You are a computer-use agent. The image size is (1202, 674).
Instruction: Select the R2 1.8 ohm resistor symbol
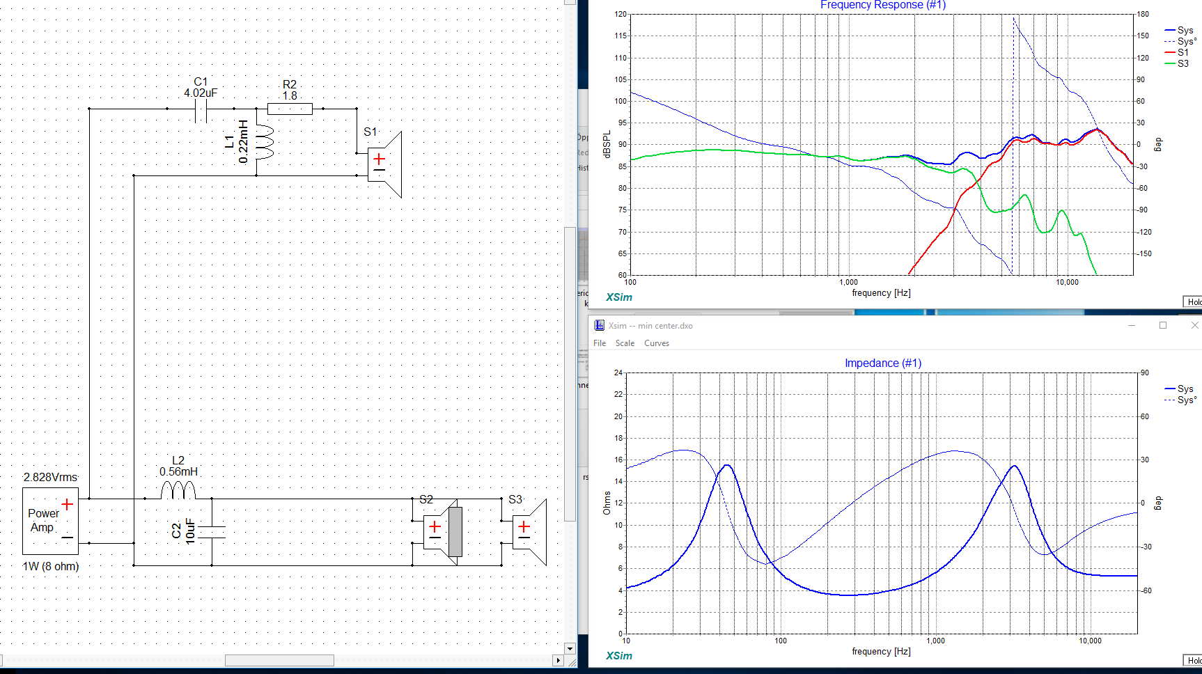[290, 109]
